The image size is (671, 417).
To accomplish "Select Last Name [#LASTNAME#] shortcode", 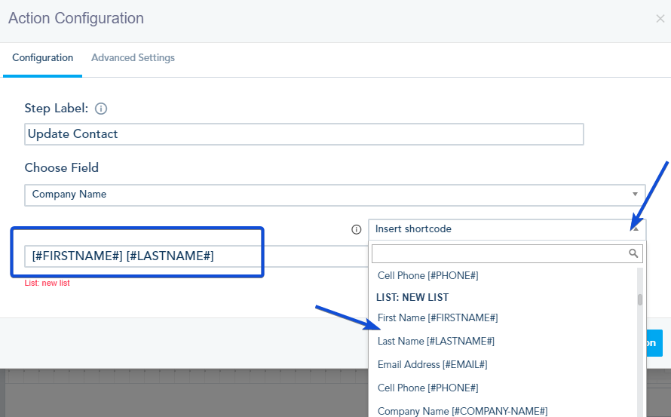I will pyautogui.click(x=436, y=341).
